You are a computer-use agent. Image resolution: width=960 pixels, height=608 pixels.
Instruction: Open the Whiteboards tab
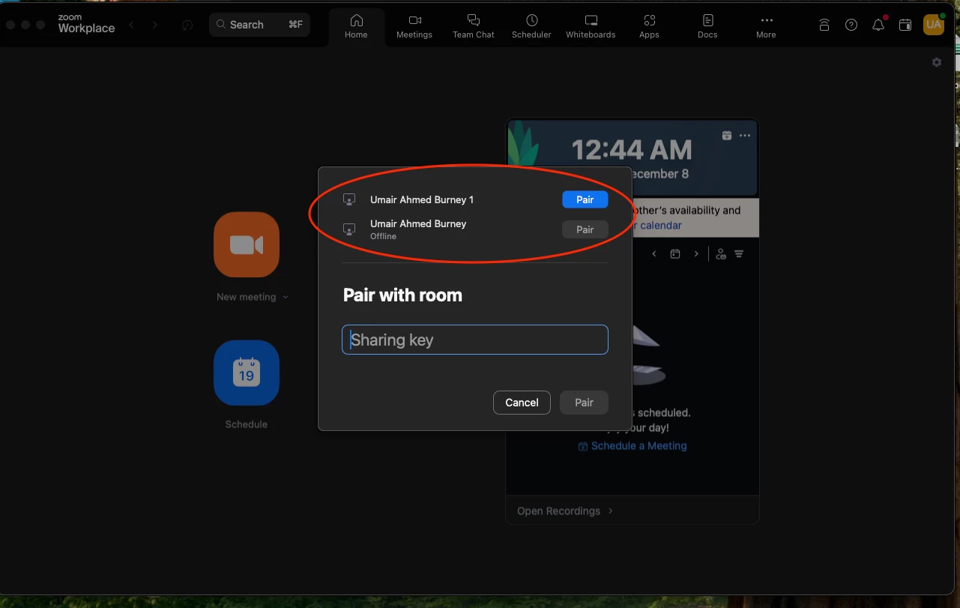pos(591,26)
